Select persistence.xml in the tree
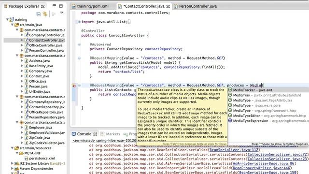Viewport: 309px width, 174px height. (x=42, y=158)
